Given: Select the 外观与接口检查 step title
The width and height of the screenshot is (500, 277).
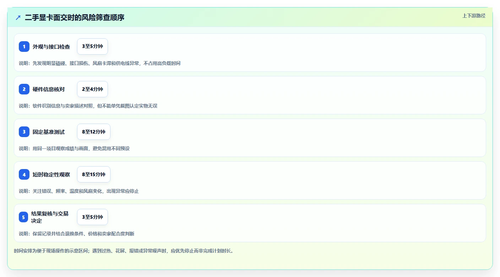Looking at the screenshot, I should 51,47.
